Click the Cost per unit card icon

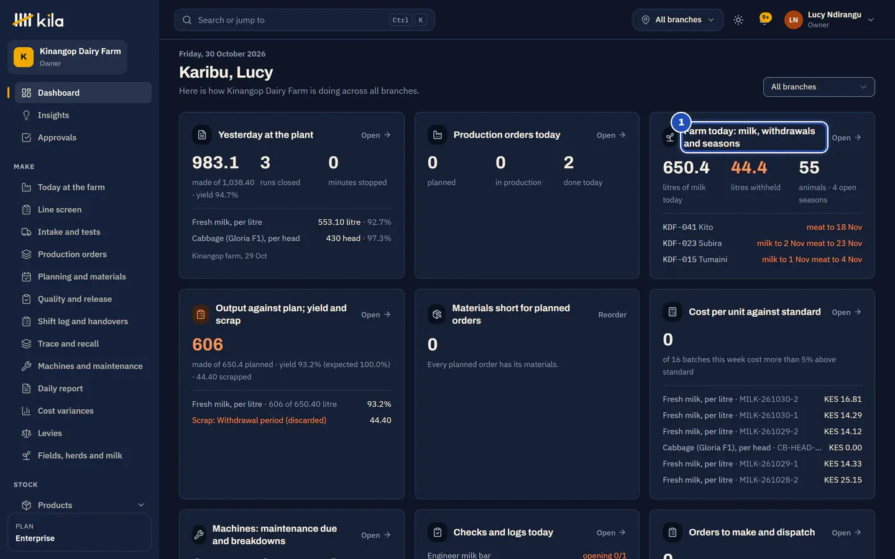tap(672, 312)
